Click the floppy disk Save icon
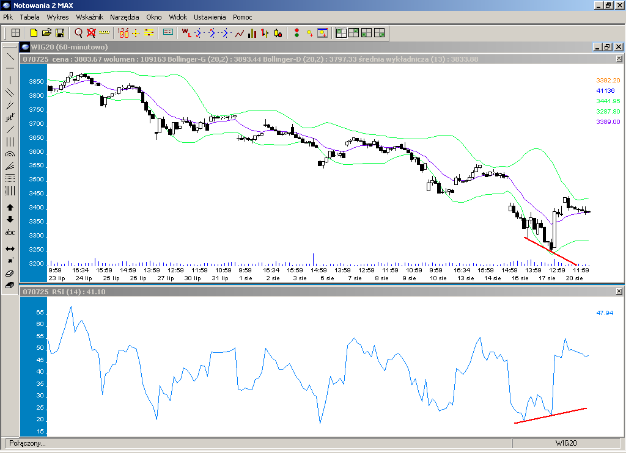The image size is (626, 453). (60, 33)
